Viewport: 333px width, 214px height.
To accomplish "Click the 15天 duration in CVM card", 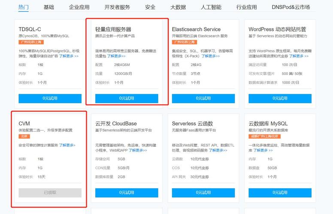I will (x=42, y=177).
